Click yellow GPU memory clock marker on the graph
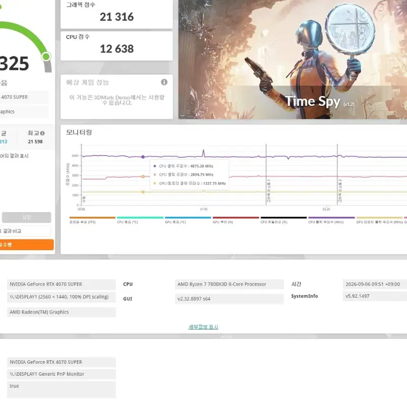Screen dimensions: 407x407 point(143,192)
